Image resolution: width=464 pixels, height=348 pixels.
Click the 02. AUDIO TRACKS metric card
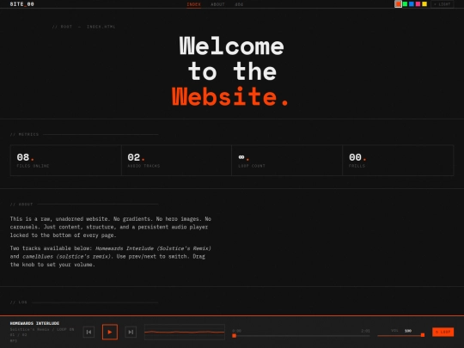coord(176,161)
